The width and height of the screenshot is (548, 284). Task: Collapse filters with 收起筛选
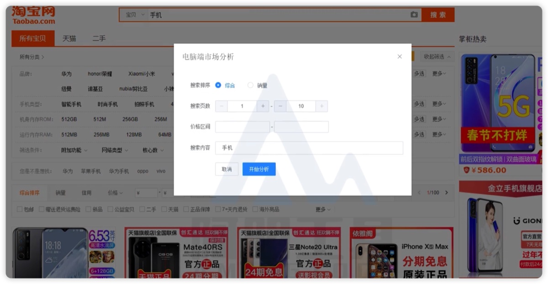436,57
